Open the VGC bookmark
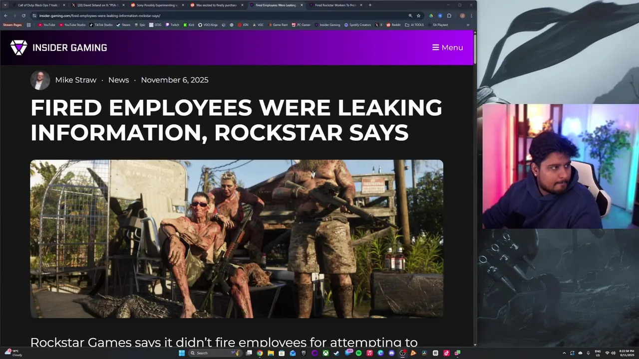Viewport: 639px width, 359px height. [258, 24]
